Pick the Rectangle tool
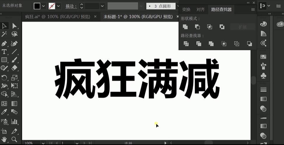This screenshot has width=284, height=145. click(4, 60)
